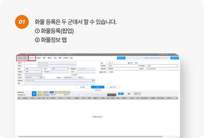The image size is (204, 138).
Task: Click the blue 당일 date shortcut button
Action: tap(52, 92)
